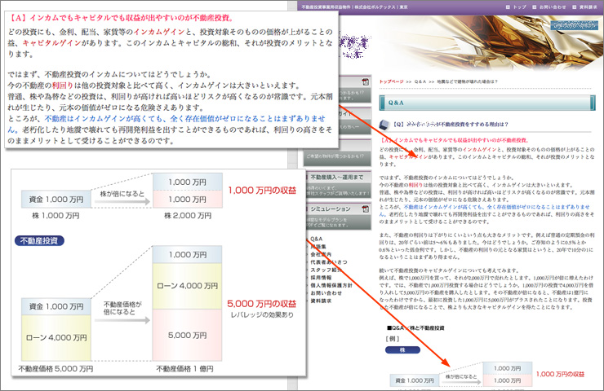Click the [例] label above the diagram
The width and height of the screenshot is (604, 391).
pyautogui.click(x=393, y=339)
